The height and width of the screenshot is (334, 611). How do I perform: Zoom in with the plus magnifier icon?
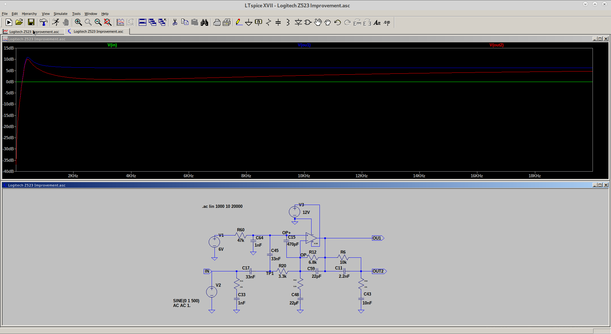pos(78,22)
